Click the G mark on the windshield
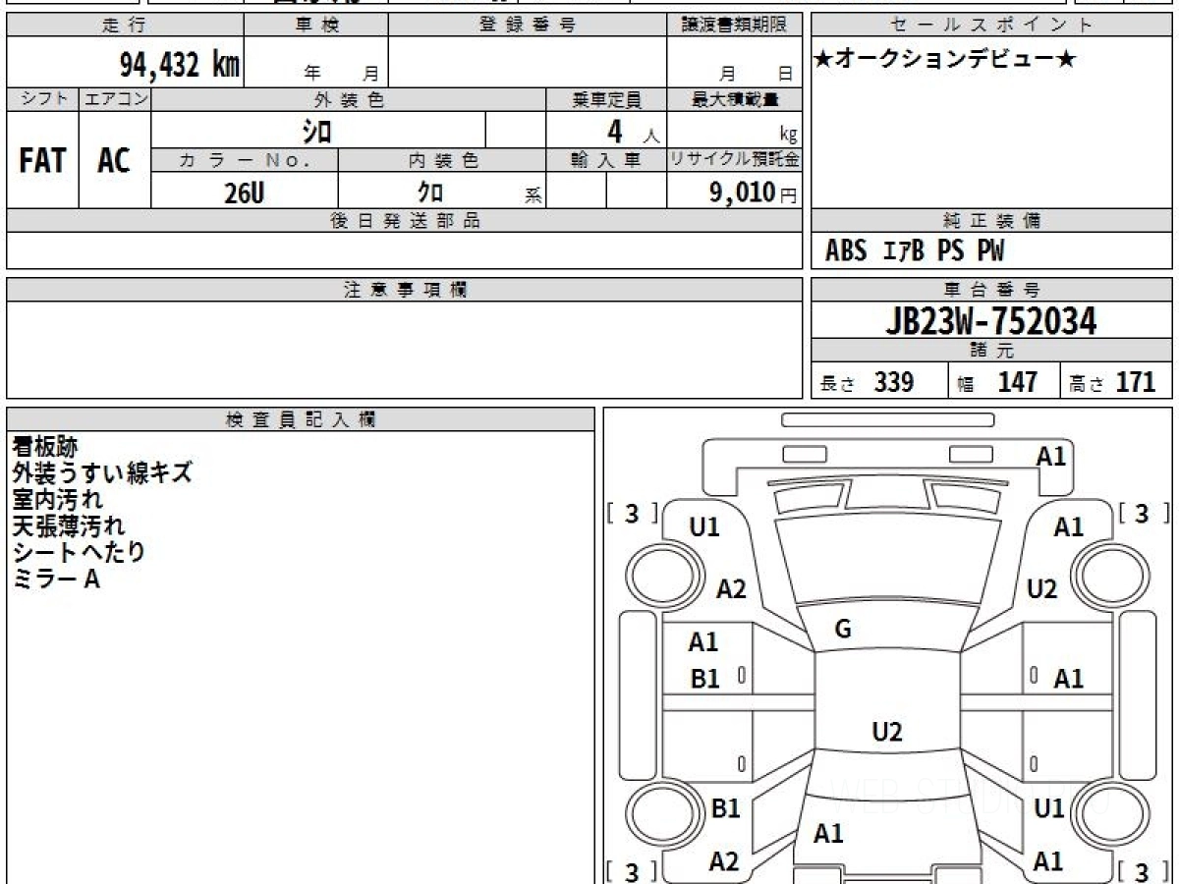Image resolution: width=1179 pixels, height=884 pixels. click(x=843, y=631)
